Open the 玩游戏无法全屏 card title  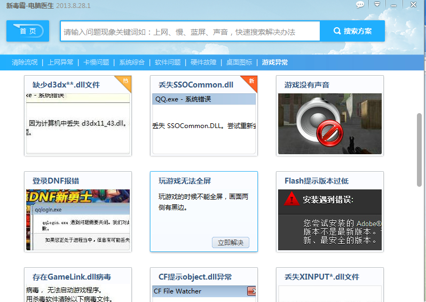point(185,181)
